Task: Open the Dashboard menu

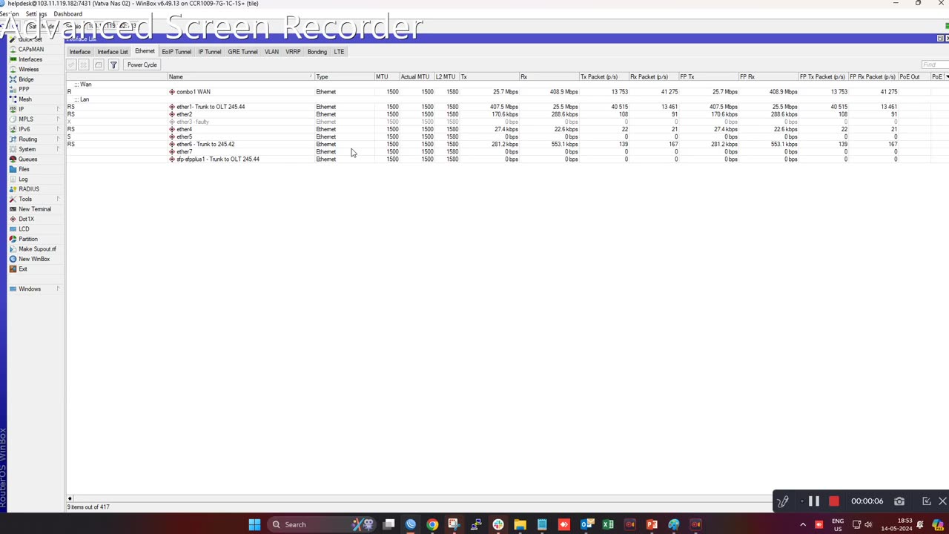Action: 67,14
